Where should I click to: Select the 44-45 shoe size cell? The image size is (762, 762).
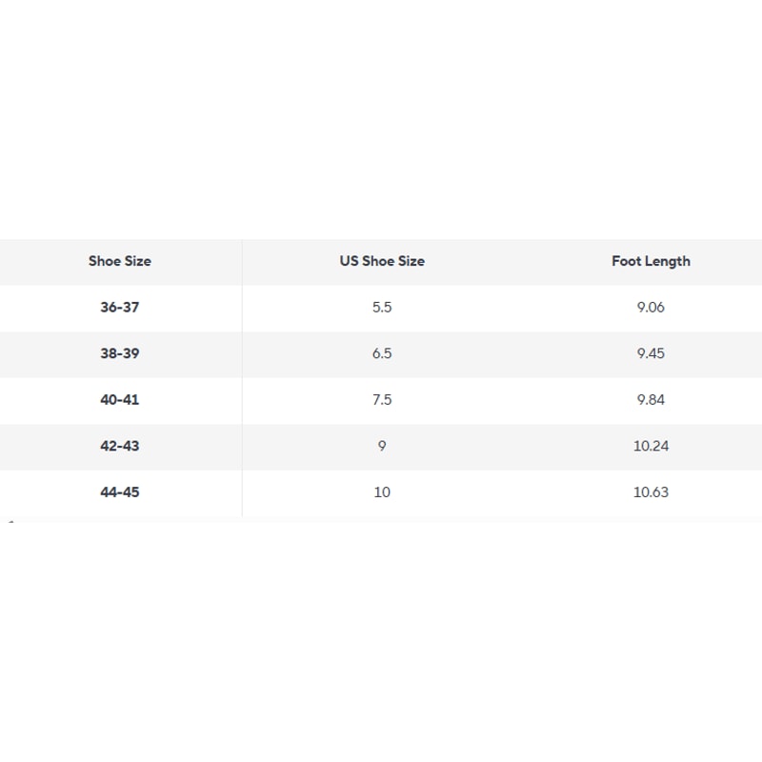pos(120,492)
